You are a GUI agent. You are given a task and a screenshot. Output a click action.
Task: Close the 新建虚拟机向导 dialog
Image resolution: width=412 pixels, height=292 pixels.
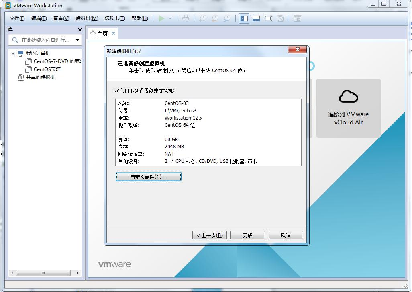point(298,49)
